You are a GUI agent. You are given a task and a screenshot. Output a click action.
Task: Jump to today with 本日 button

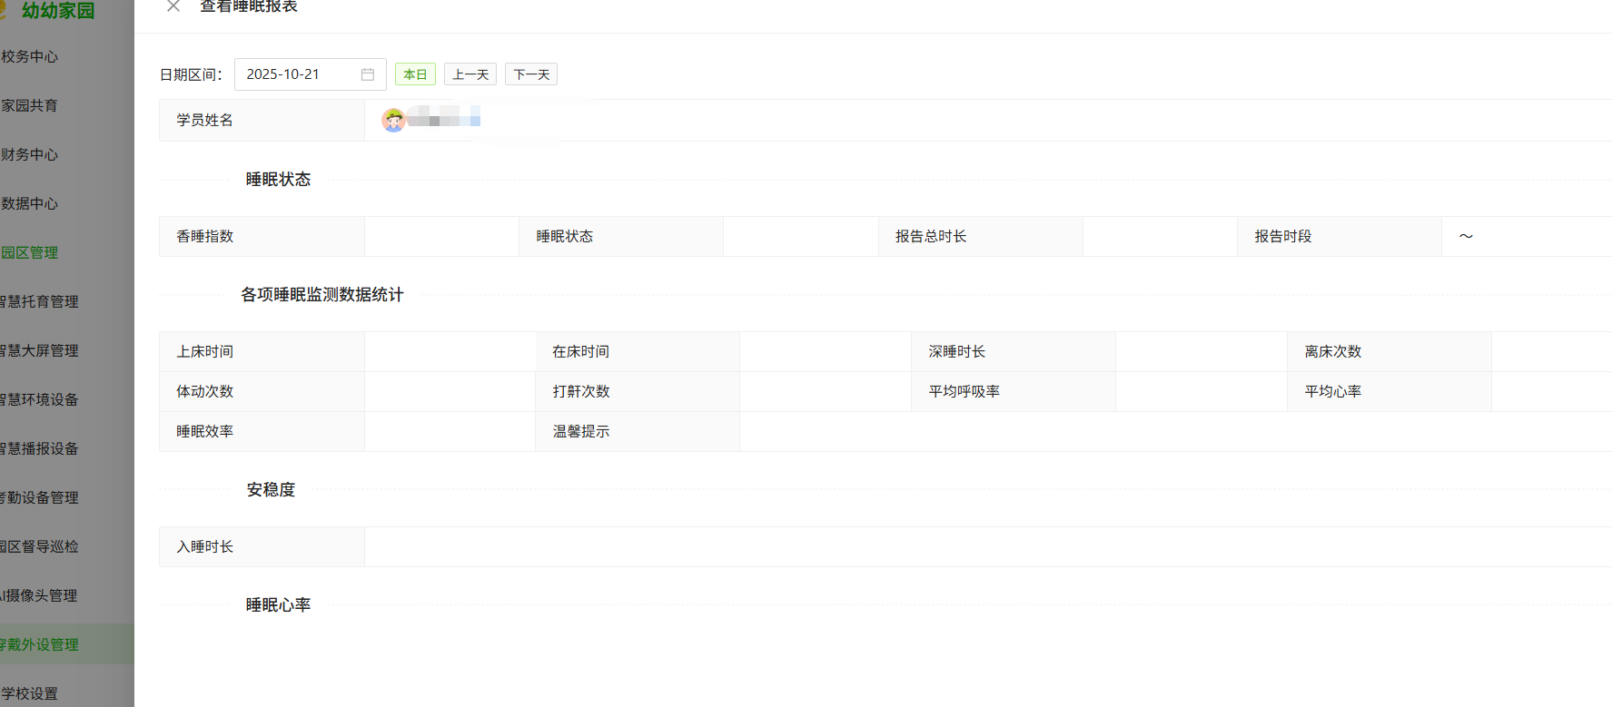coord(415,74)
